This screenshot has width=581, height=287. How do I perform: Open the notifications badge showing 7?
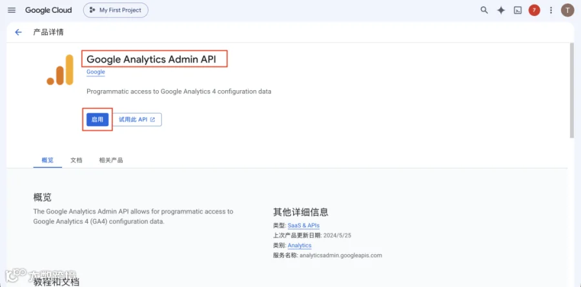[534, 10]
